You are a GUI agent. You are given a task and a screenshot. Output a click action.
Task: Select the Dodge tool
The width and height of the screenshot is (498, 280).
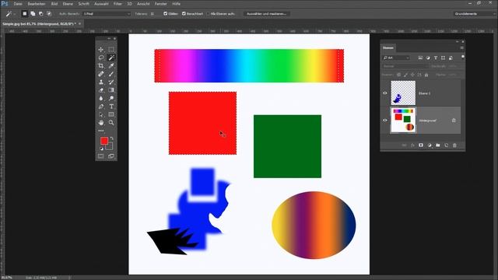111,99
